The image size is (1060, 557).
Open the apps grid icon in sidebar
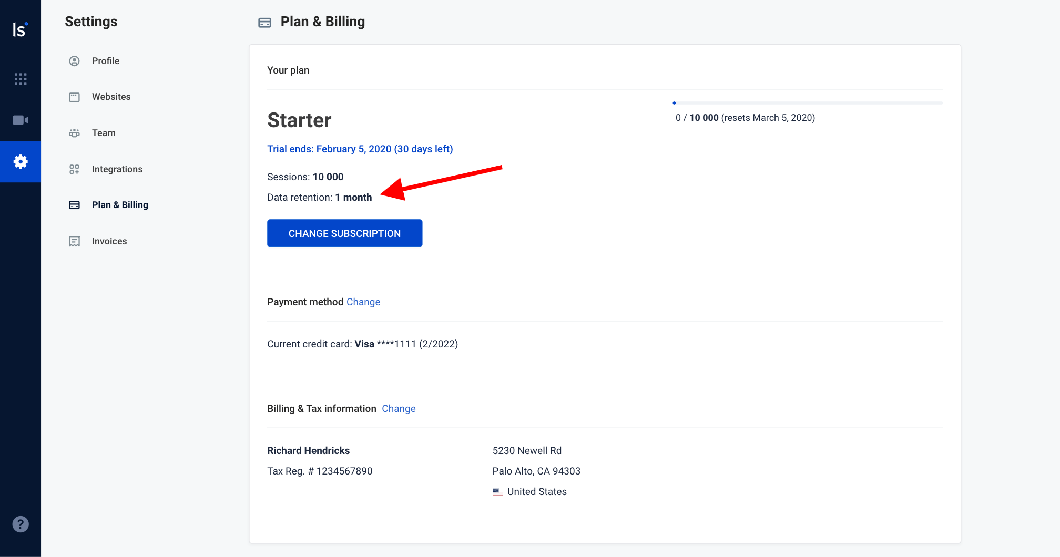point(20,79)
